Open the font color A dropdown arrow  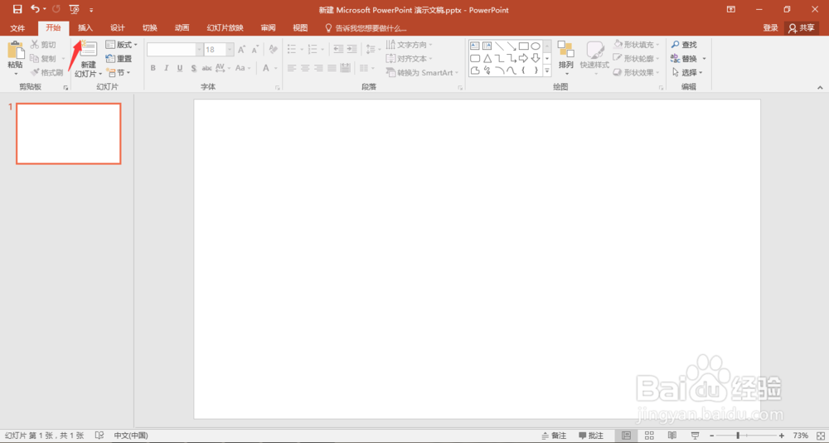click(275, 68)
